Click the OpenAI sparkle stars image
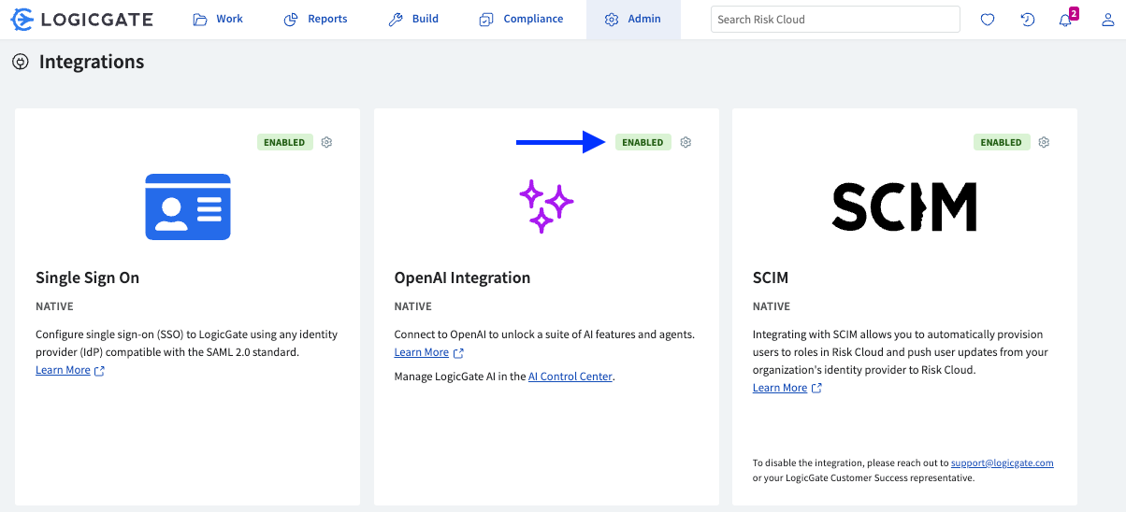 tap(546, 206)
